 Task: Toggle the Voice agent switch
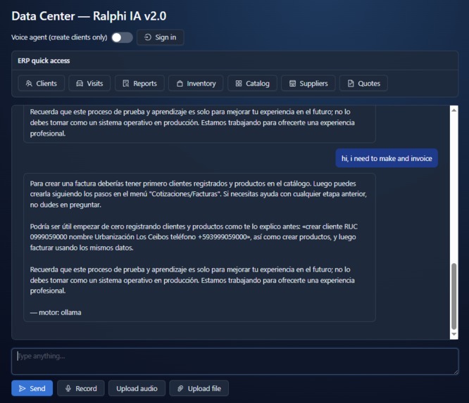(x=122, y=37)
